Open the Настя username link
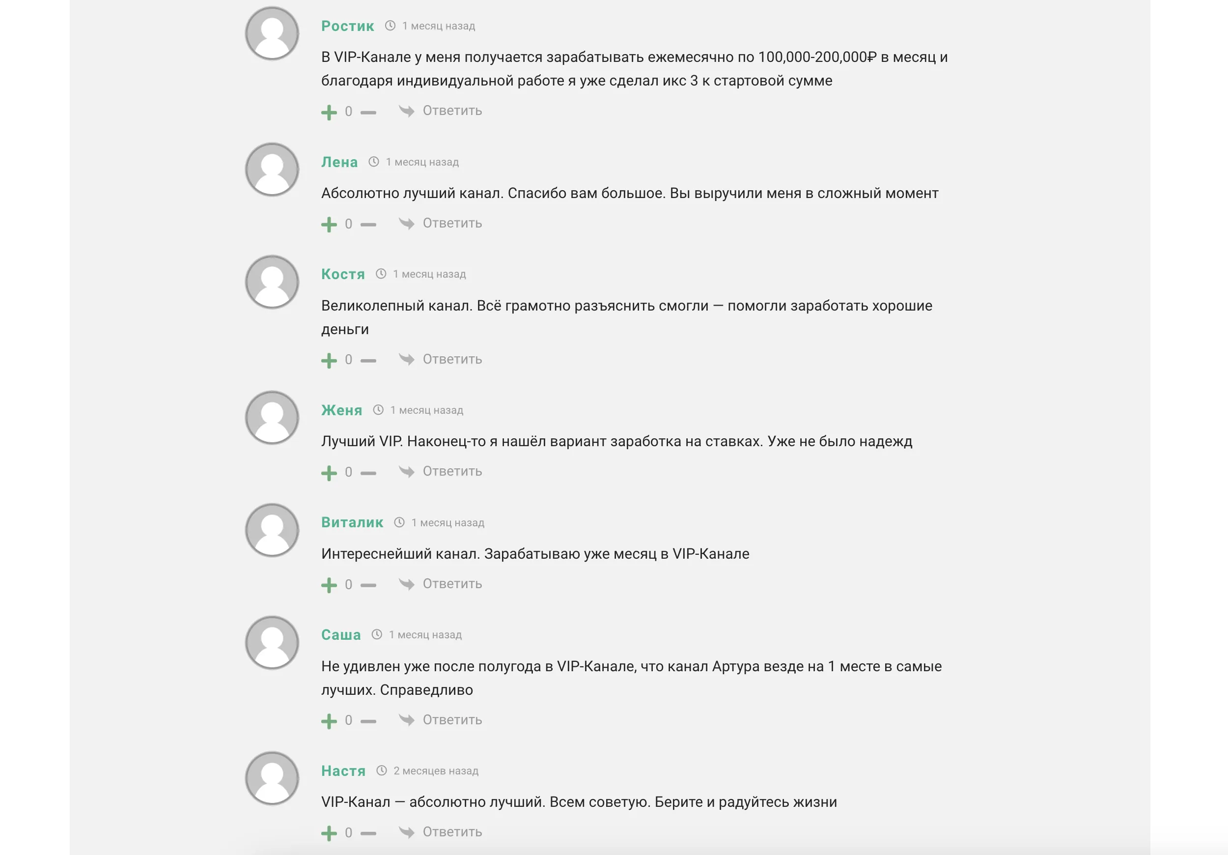Image resolution: width=1228 pixels, height=855 pixels. [343, 770]
